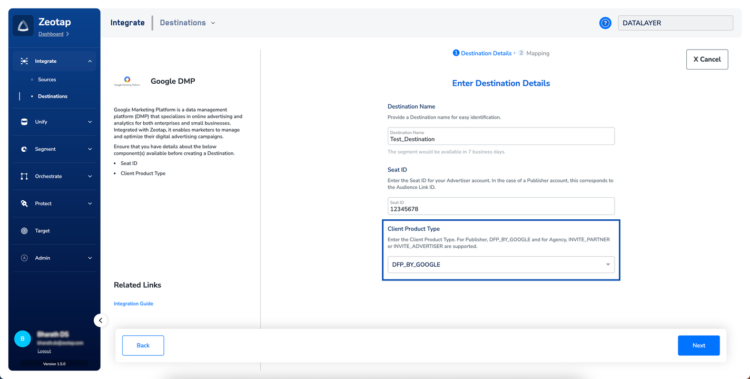Click the DATALAYER field at top

(675, 23)
